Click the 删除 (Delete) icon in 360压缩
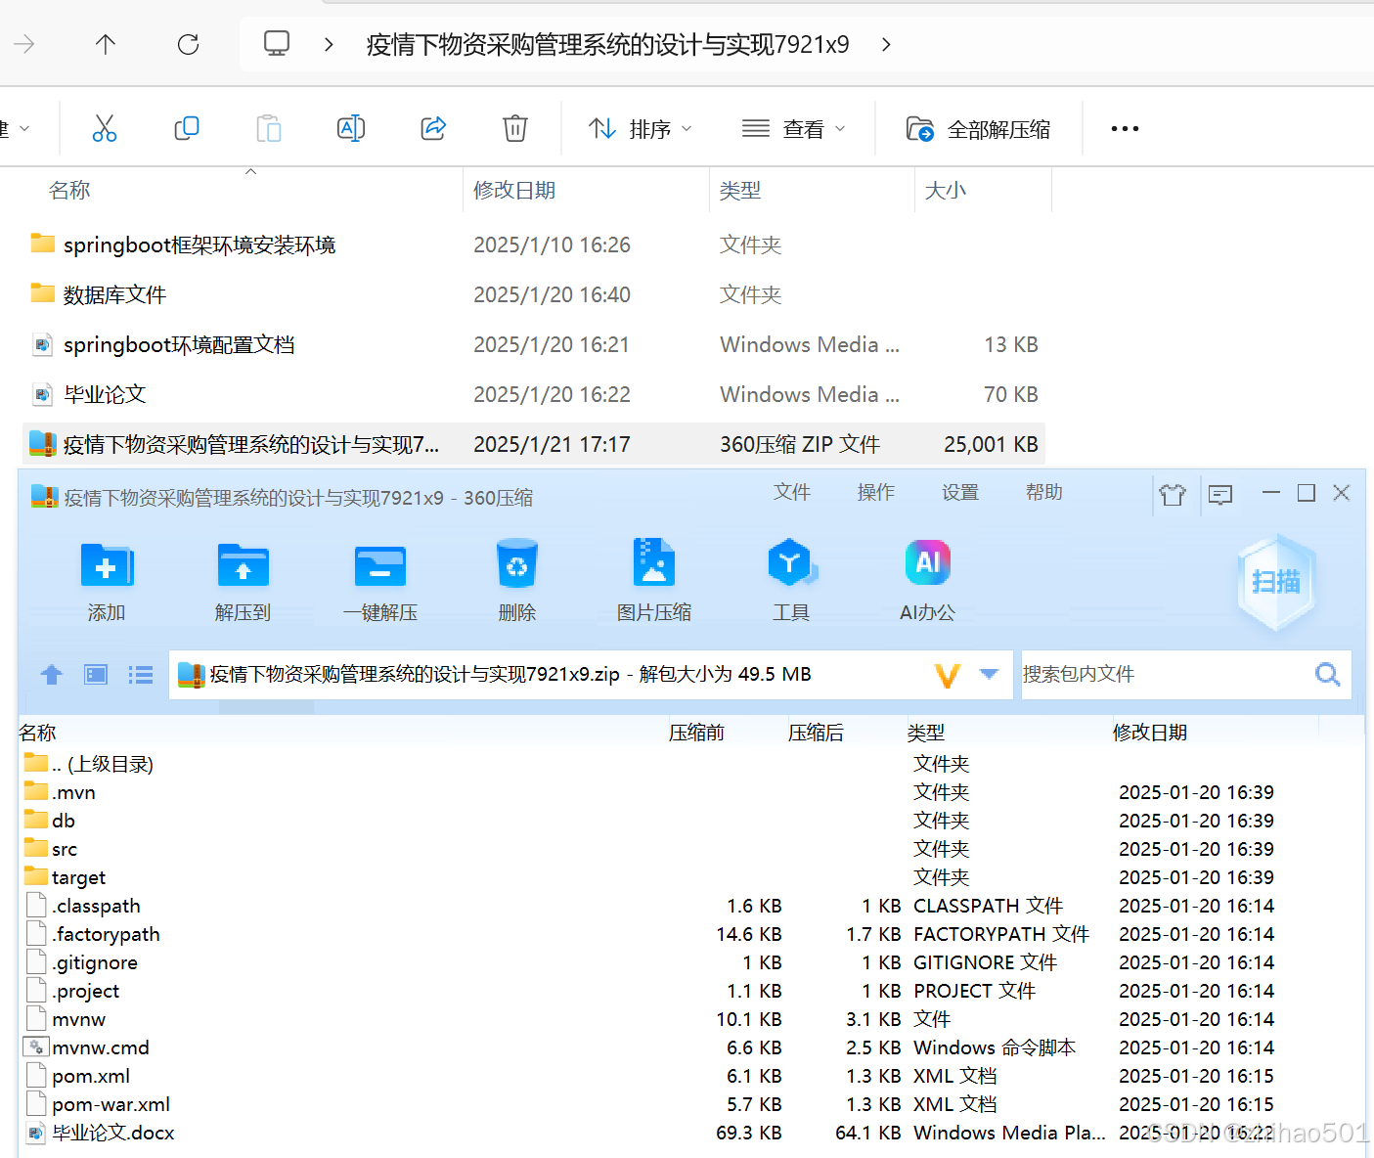The width and height of the screenshot is (1374, 1158). [x=517, y=562]
